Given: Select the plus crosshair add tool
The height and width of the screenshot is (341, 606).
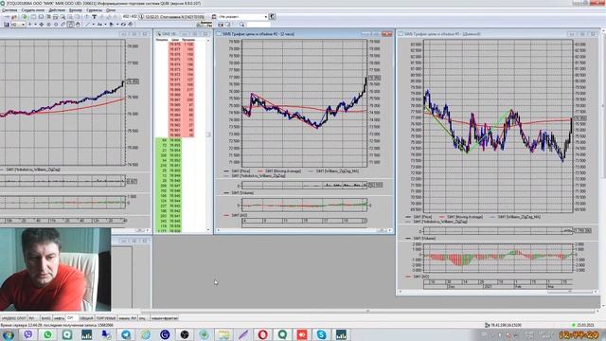Looking at the screenshot, I should (x=29, y=25).
